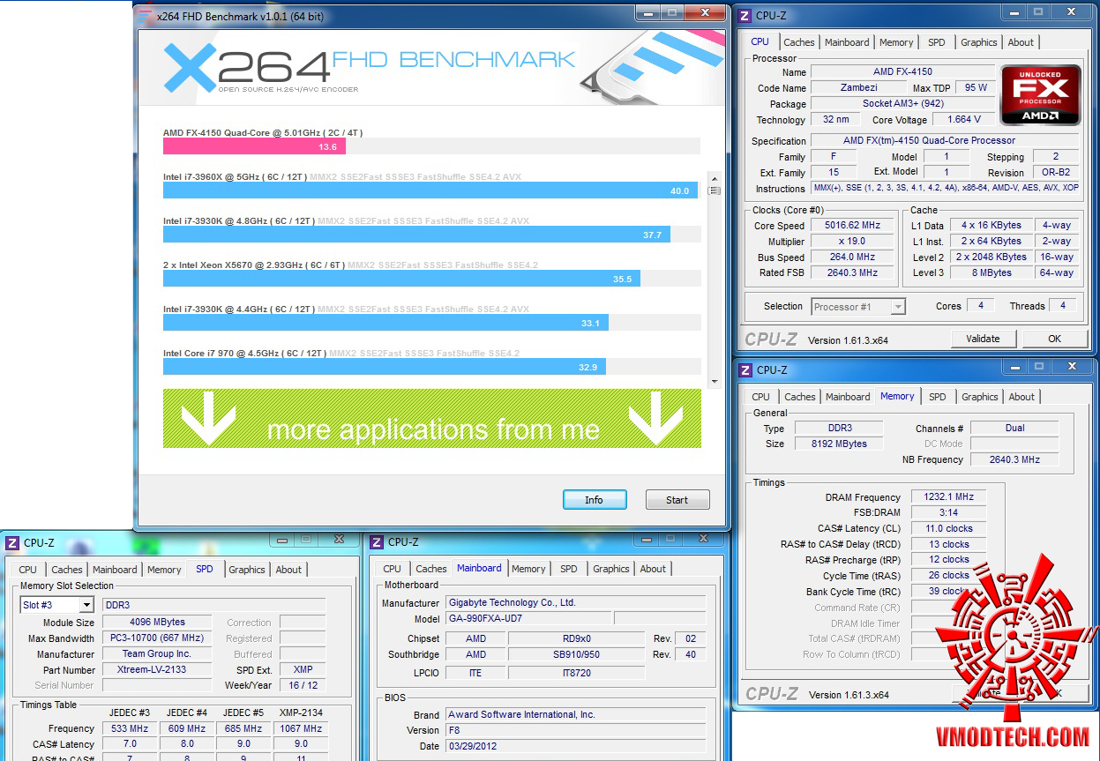The width and height of the screenshot is (1100, 761).
Task: Click the Name field AMD FX-4150
Action: pyautogui.click(x=902, y=72)
